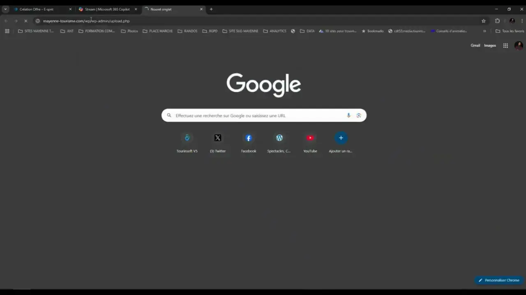Open the Extensions puzzle icon
The width and height of the screenshot is (526, 295).
point(497,21)
